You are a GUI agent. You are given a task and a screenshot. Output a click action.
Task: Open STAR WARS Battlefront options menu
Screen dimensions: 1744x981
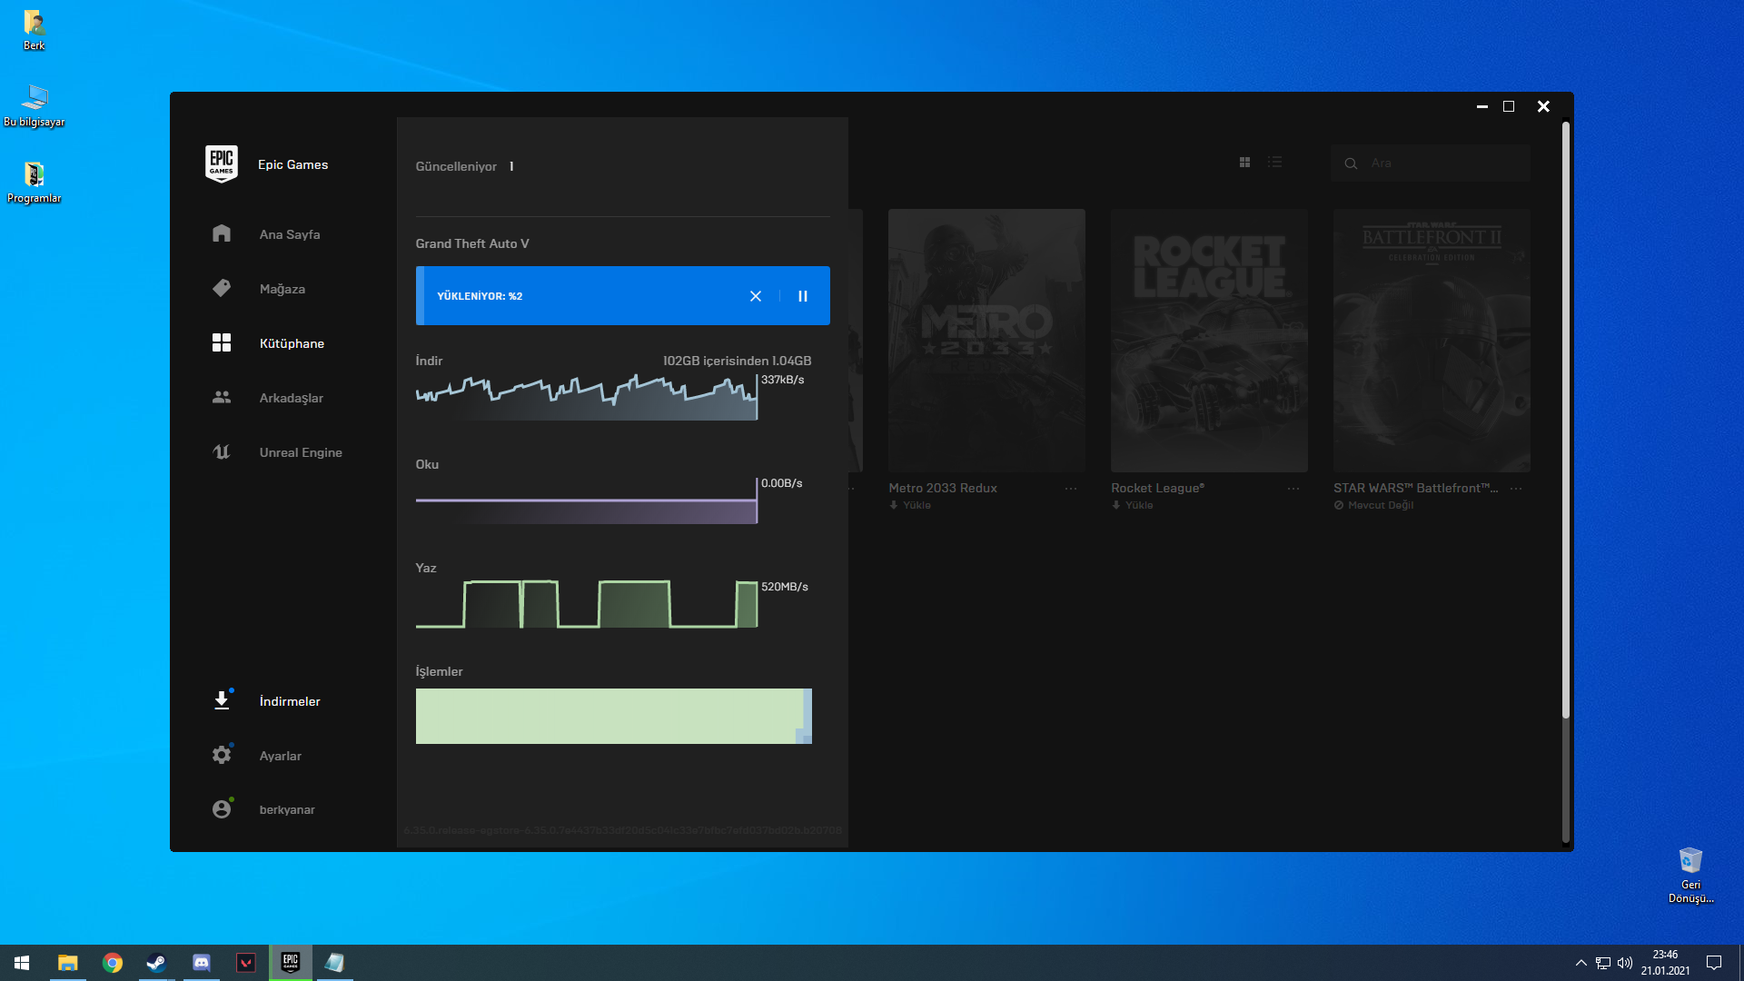(1516, 489)
